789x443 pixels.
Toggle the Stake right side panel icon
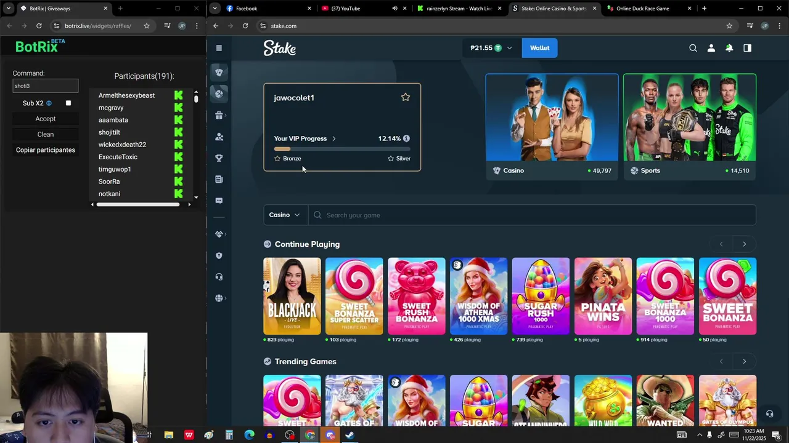pos(747,48)
